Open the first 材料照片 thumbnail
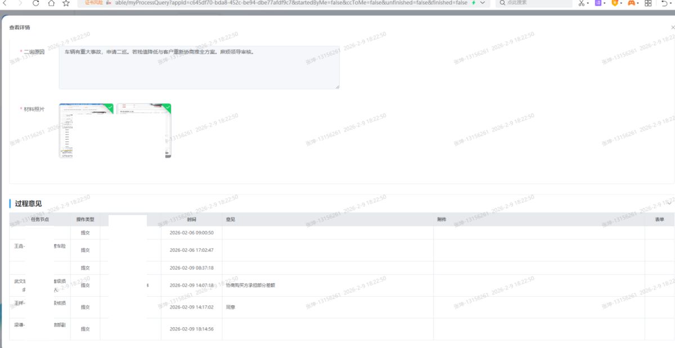This screenshot has height=348, width=675. pyautogui.click(x=86, y=131)
